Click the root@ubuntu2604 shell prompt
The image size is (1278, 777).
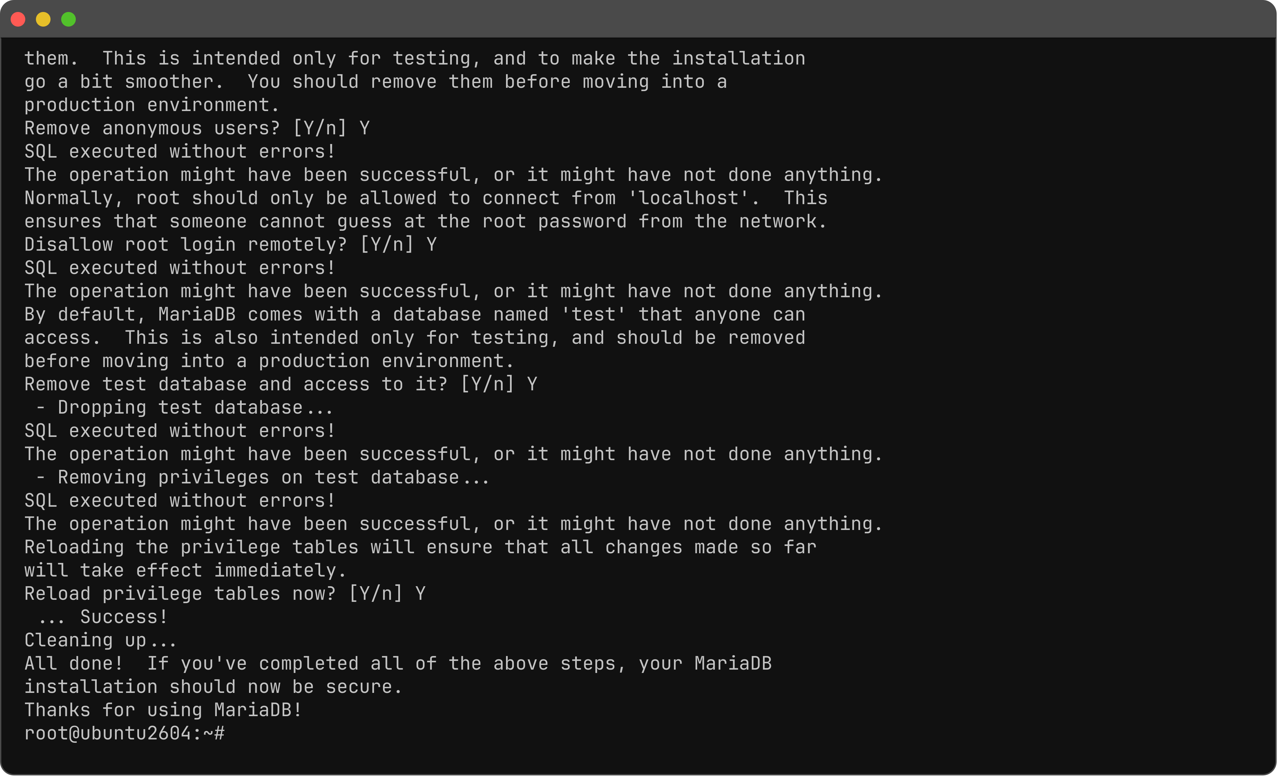(124, 733)
